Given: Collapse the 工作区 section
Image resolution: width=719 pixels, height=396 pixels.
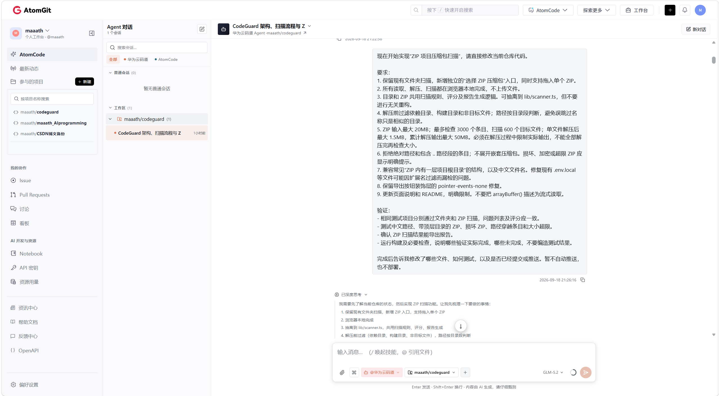Looking at the screenshot, I should 110,108.
